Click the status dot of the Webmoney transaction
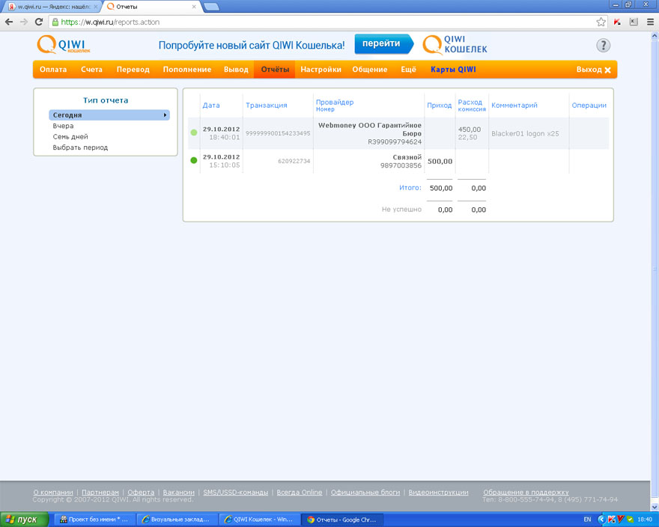 194,132
